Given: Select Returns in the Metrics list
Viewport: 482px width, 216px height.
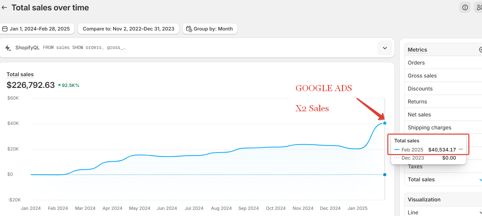Looking at the screenshot, I should click(417, 102).
